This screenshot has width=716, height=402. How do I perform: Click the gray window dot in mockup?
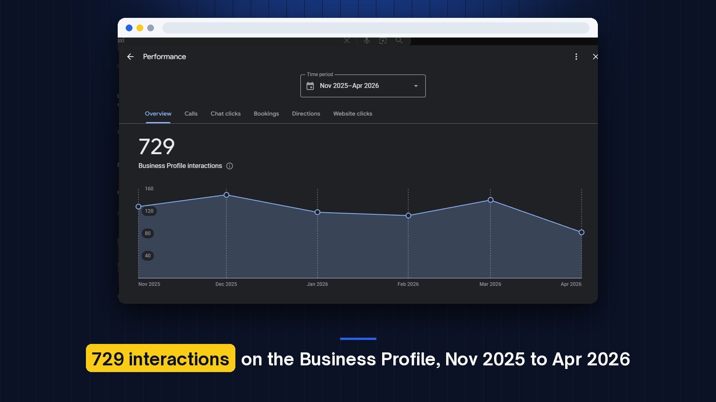pos(150,28)
